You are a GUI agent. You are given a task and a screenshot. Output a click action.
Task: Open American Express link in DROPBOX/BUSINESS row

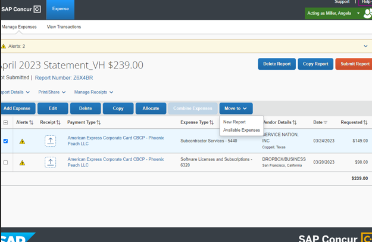[x=116, y=162]
